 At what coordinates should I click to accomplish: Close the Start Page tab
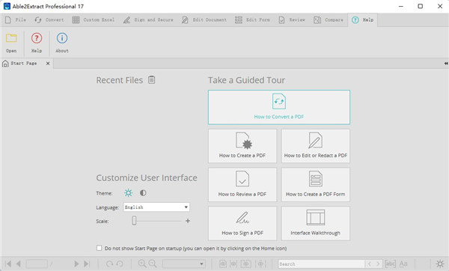click(x=48, y=64)
